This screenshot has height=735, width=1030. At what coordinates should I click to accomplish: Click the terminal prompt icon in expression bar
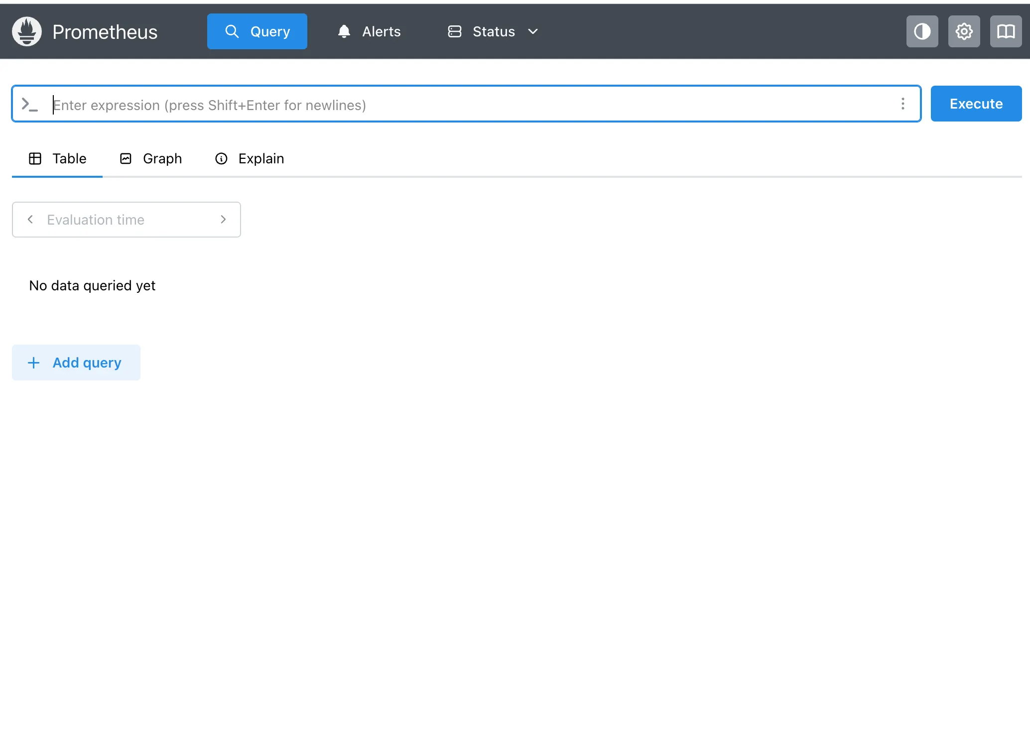29,104
